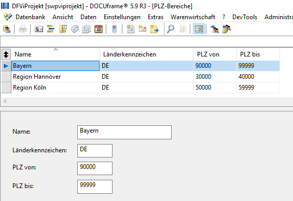Click the database users toolbar icon
Image resolution: width=293 pixels, height=201 pixels.
pyautogui.click(x=7, y=29)
